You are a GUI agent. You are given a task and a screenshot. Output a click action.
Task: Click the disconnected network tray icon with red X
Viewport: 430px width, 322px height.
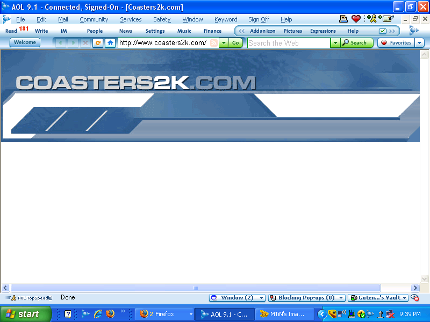pyautogui.click(x=390, y=314)
